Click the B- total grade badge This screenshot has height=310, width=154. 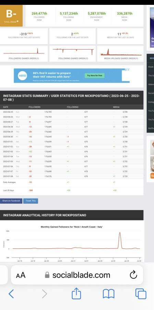click(x=11, y=15)
